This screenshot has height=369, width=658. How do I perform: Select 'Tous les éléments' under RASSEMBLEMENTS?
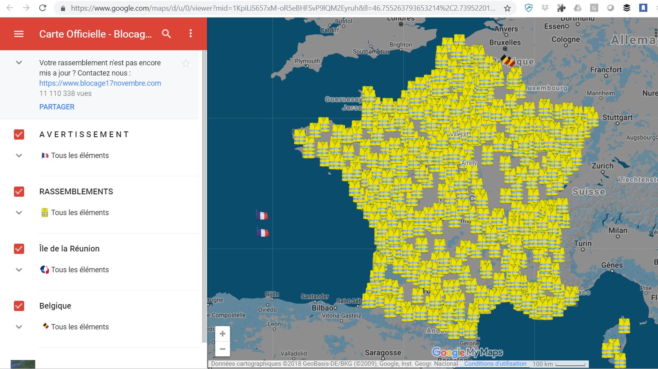[80, 213]
